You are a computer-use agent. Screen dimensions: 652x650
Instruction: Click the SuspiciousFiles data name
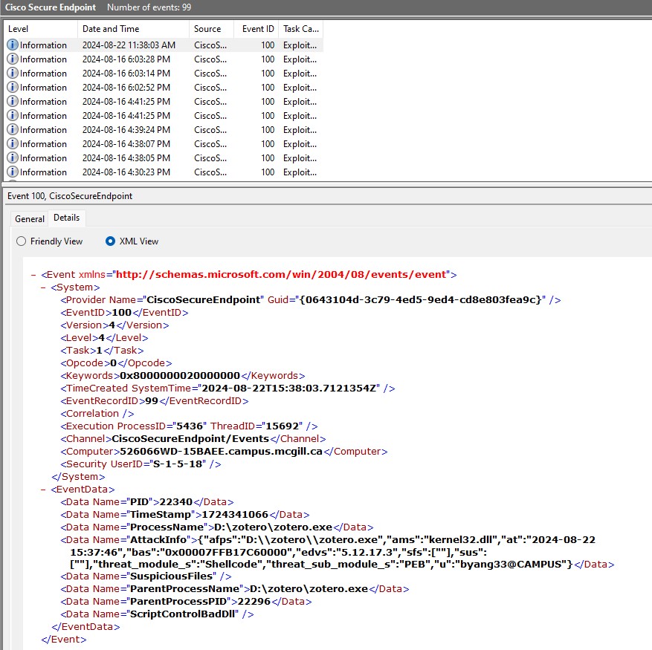(x=171, y=576)
